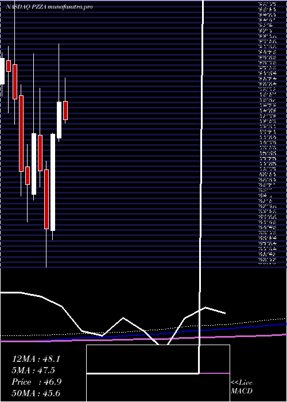Screen dimensions: 287x402
Task: Click the <<Live MACD label
Action: 242,387
